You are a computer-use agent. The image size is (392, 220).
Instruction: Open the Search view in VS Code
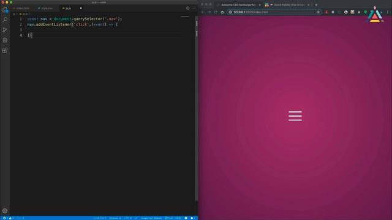tap(5, 20)
